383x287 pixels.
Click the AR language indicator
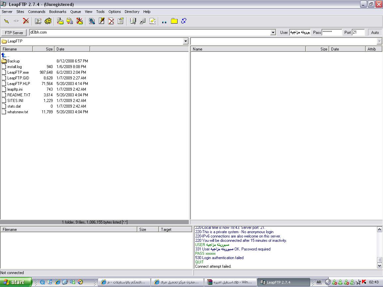(319, 282)
